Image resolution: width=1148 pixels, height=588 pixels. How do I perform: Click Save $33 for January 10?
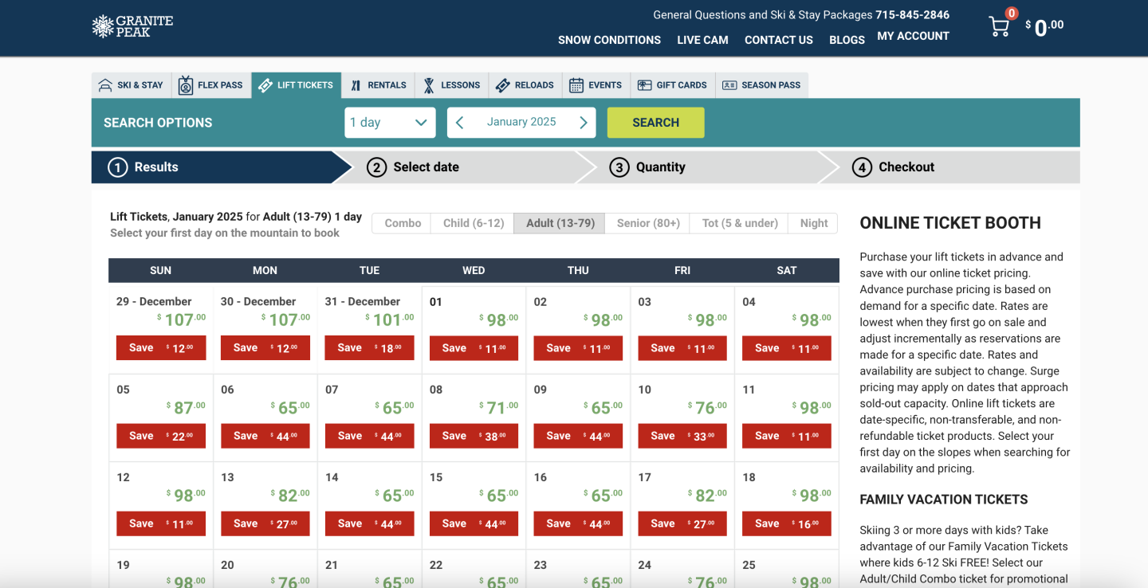point(682,436)
